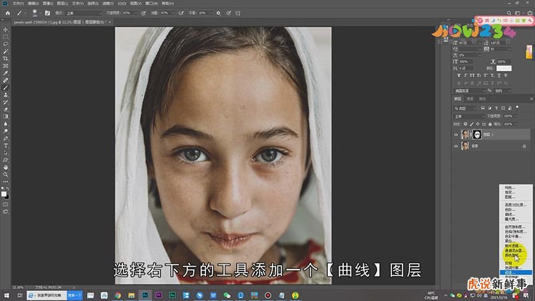The height and width of the screenshot is (301, 535).
Task: Open the 图像 menu
Action: tap(47, 3)
